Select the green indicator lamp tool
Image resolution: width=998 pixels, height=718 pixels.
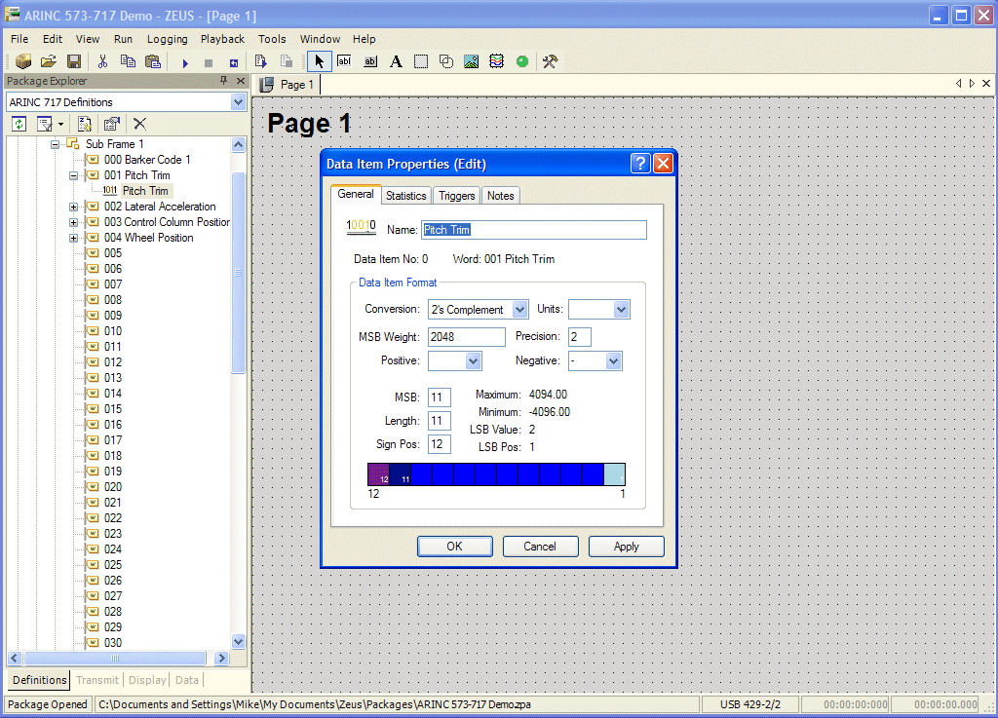[522, 61]
